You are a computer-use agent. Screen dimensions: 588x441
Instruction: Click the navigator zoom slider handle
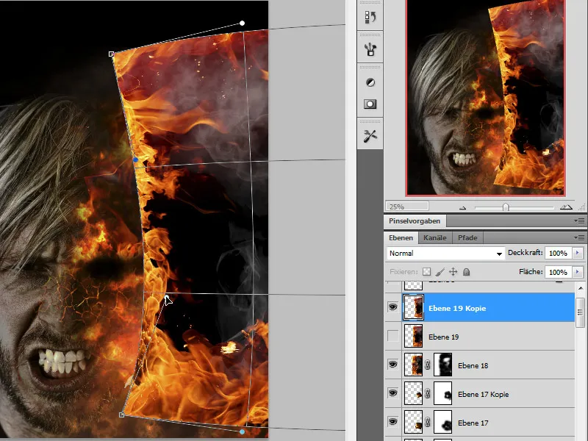(x=506, y=207)
